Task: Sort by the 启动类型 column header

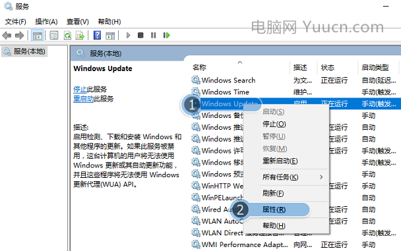Action: [375, 67]
